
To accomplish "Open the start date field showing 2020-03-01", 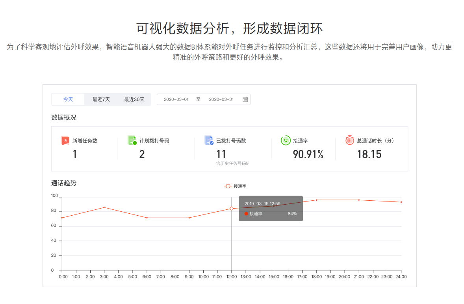I will tap(177, 99).
